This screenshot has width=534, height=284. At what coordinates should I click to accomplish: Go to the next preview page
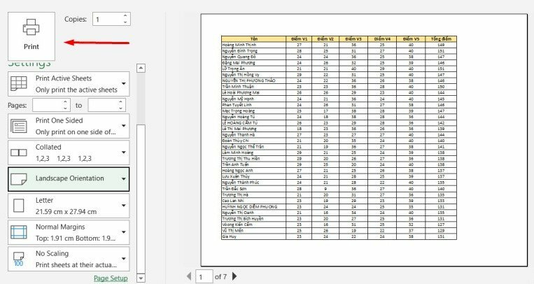[234, 276]
